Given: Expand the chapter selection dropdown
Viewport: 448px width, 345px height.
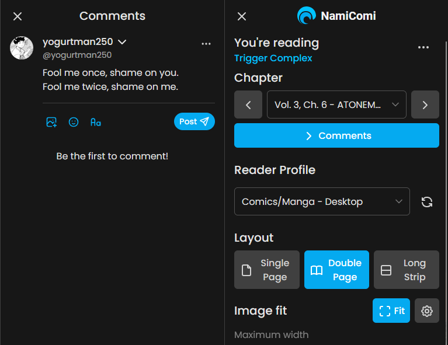Looking at the screenshot, I should coord(336,105).
